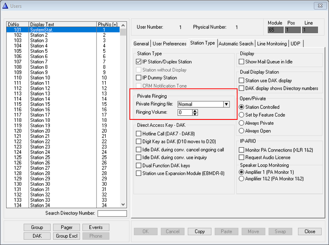
Task: Click the Search Directory Number field
Action: click(111, 213)
